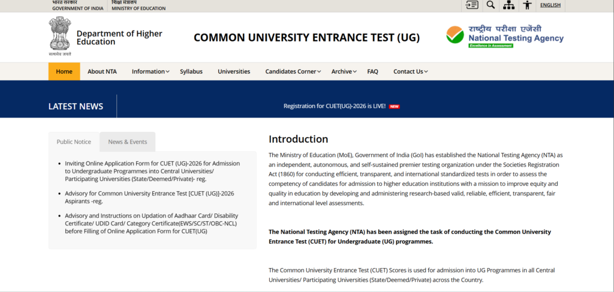Click Department of Higher Education title
The image size is (614, 292).
click(119, 38)
